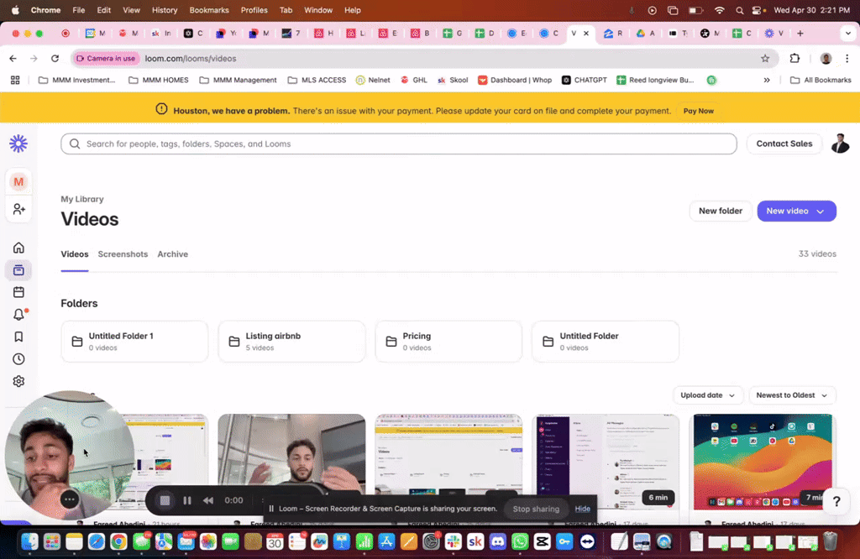Create a New folder
860x559 pixels.
(x=720, y=211)
